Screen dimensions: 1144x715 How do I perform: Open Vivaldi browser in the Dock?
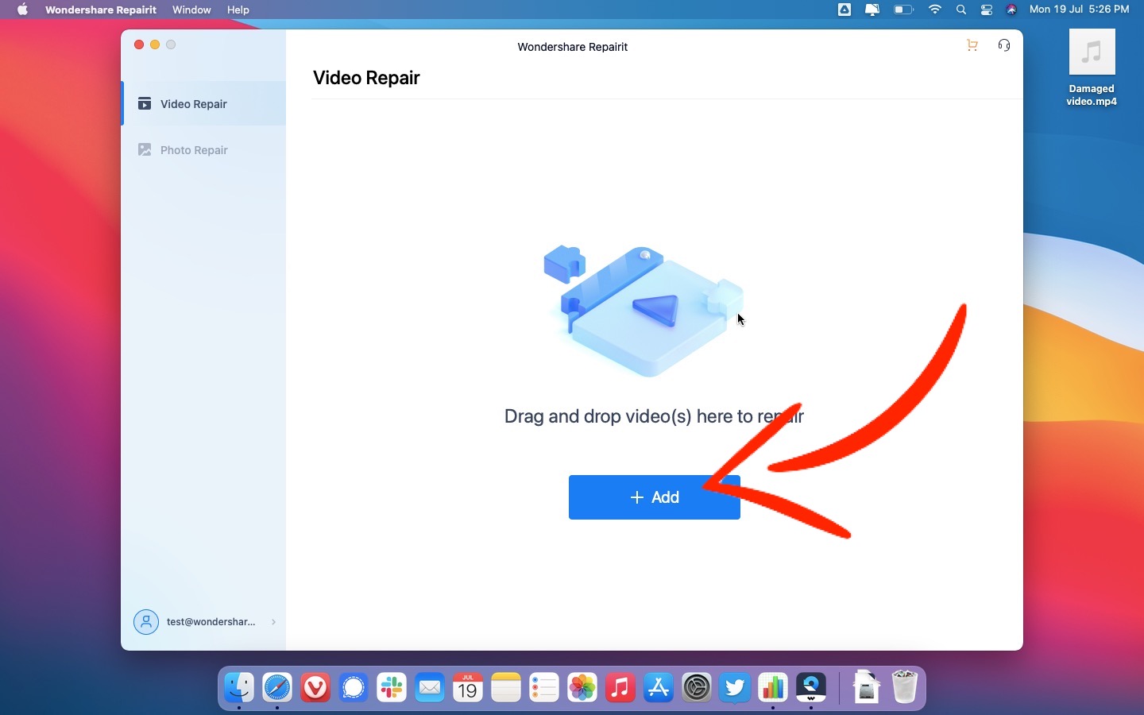coord(315,687)
